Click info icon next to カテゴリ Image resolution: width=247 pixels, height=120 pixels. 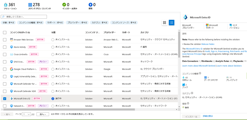tap(192, 93)
